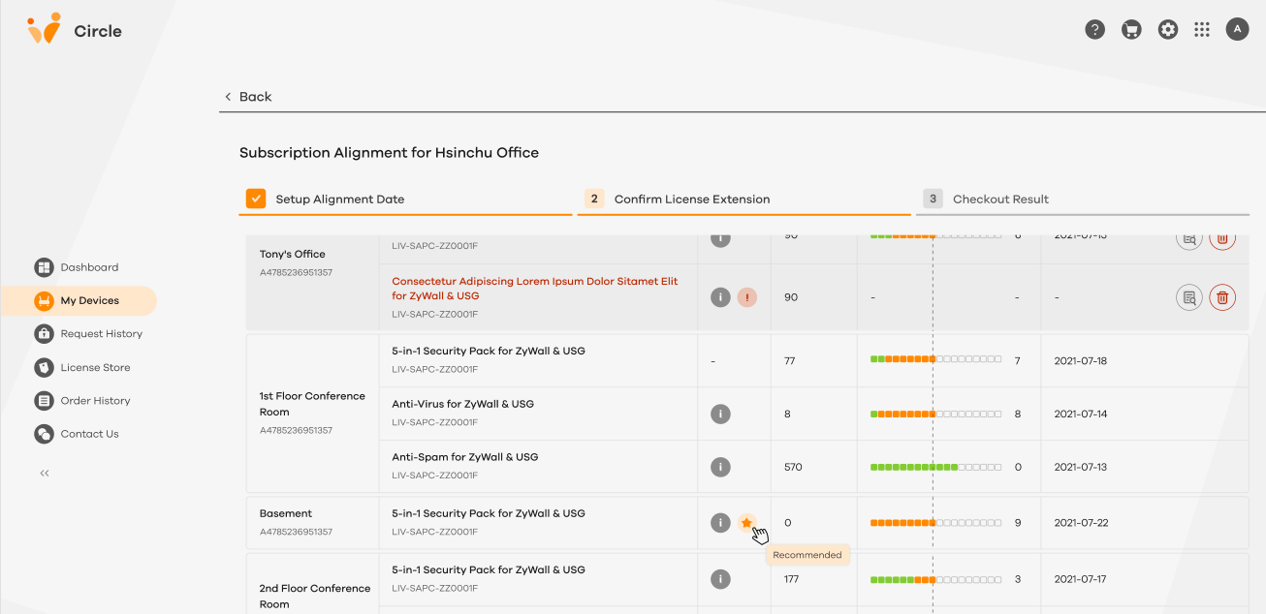The height and width of the screenshot is (614, 1266).
Task: Click the Recommended tooltip label
Action: 807,555
